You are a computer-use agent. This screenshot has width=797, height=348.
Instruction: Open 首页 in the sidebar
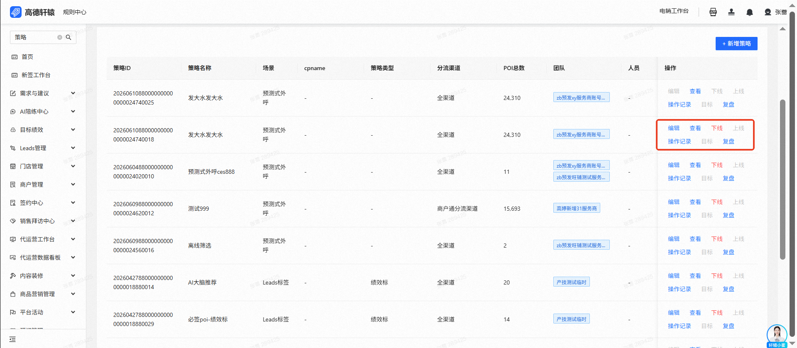coord(27,57)
